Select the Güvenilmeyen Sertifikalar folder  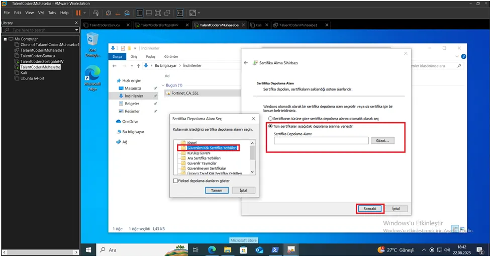pyautogui.click(x=207, y=168)
